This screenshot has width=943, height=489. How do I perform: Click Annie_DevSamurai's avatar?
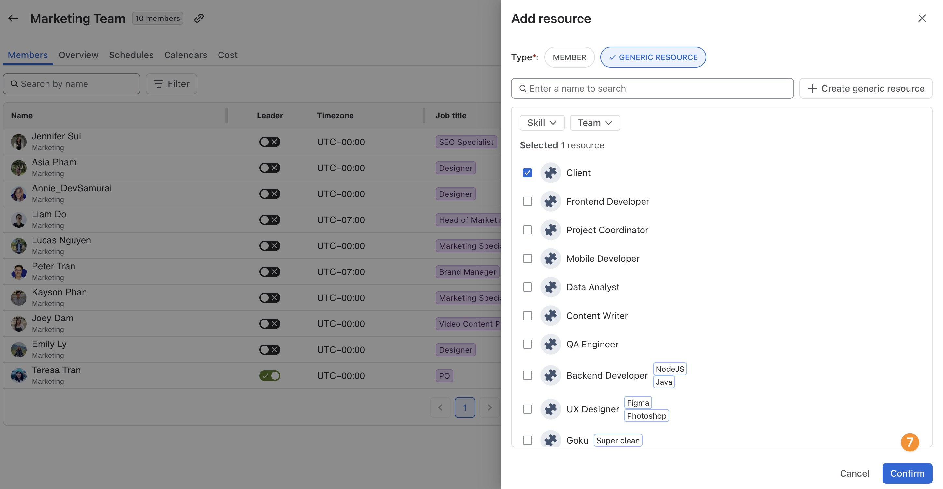(x=19, y=194)
